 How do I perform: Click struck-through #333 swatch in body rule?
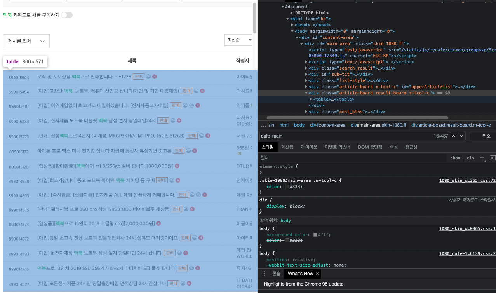287,241
